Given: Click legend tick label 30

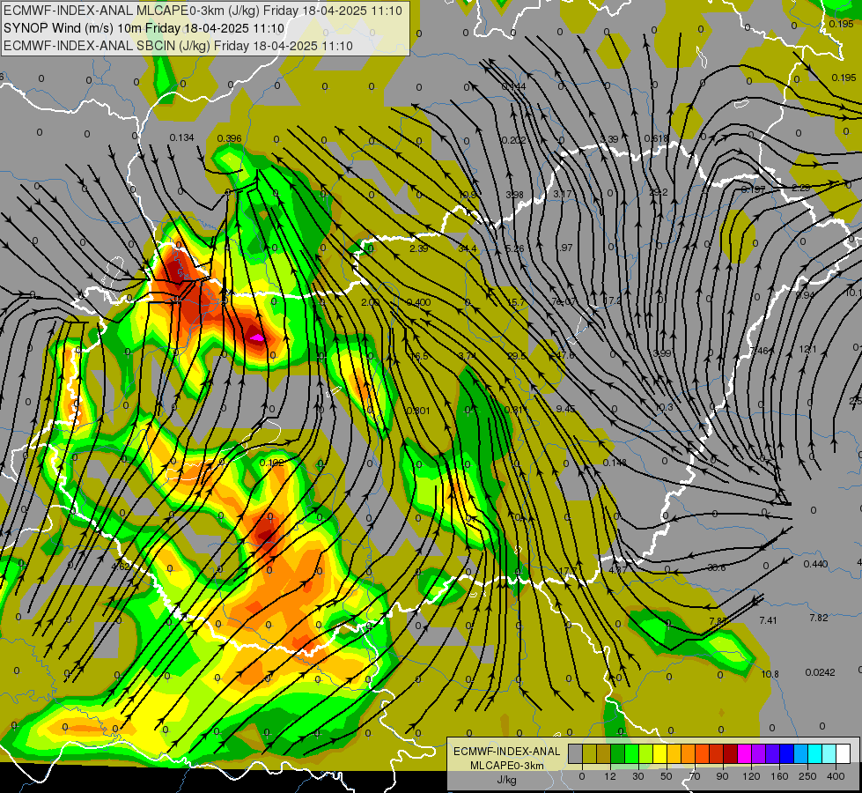Looking at the screenshot, I should [x=638, y=776].
